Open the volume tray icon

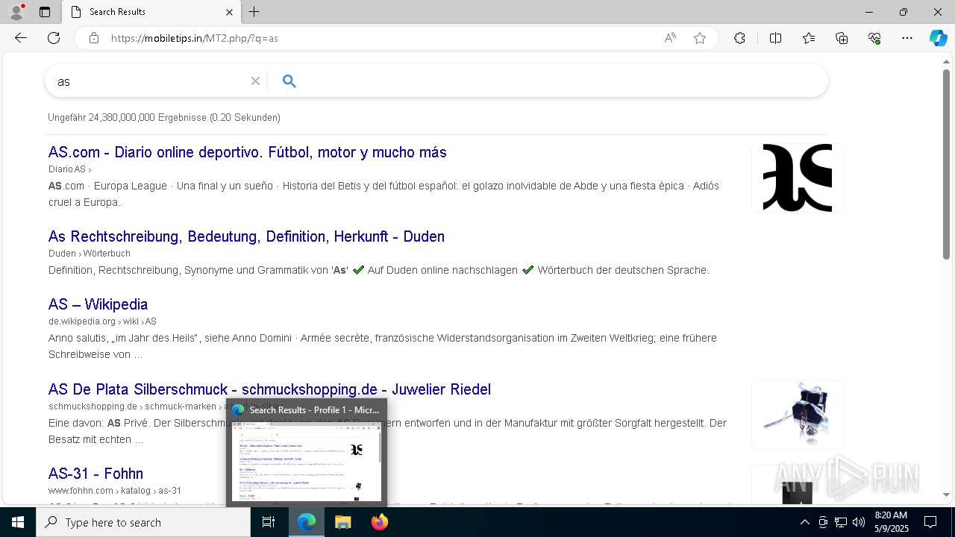point(859,522)
